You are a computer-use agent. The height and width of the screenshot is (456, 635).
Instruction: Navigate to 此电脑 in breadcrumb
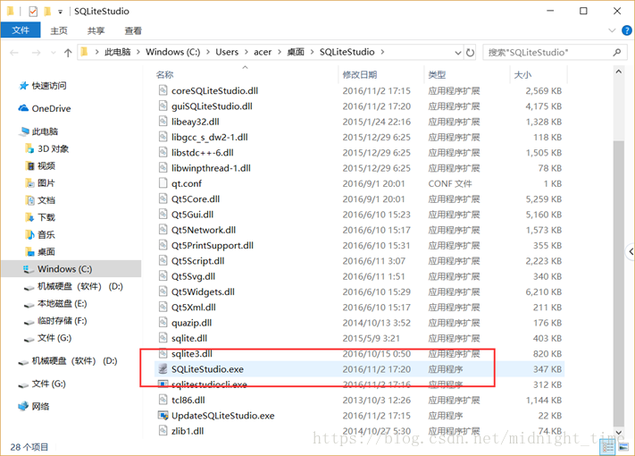pos(118,52)
